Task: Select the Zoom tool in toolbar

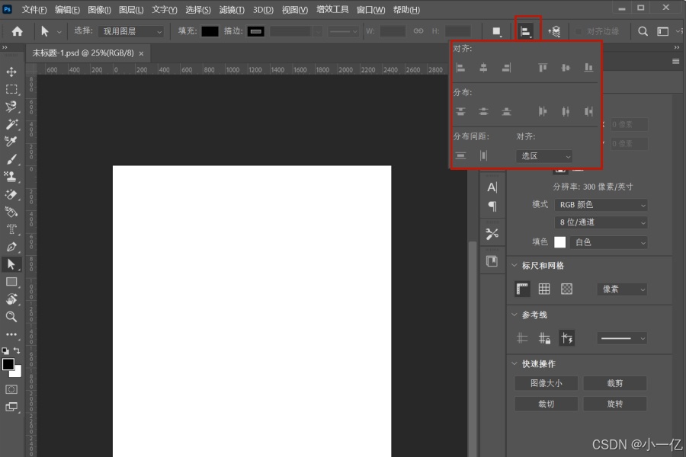Action: click(11, 317)
